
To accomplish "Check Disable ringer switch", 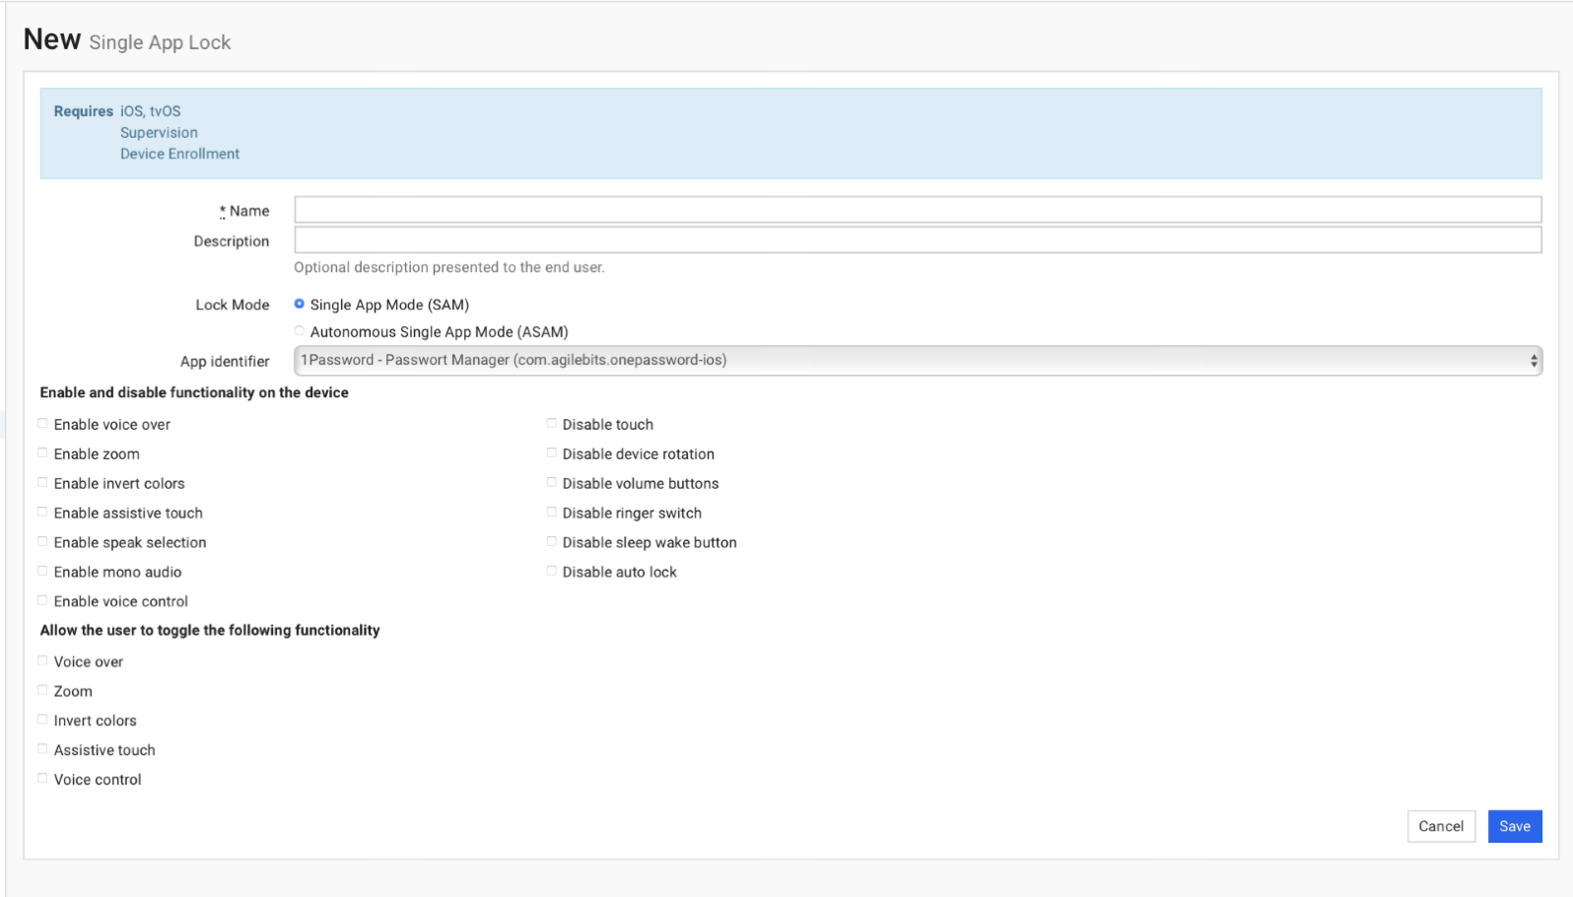I will (x=552, y=513).
